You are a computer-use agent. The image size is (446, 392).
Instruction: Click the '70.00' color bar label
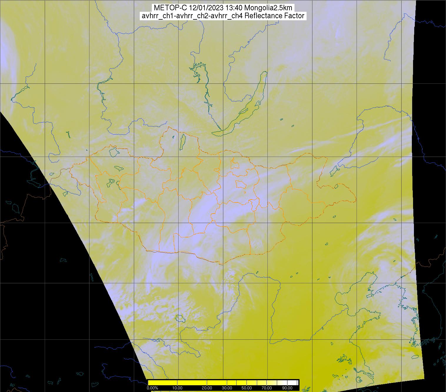267,388
